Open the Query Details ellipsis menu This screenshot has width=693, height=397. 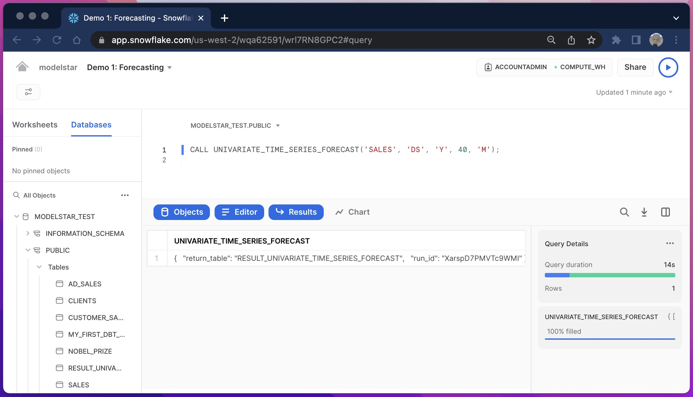[x=670, y=243]
